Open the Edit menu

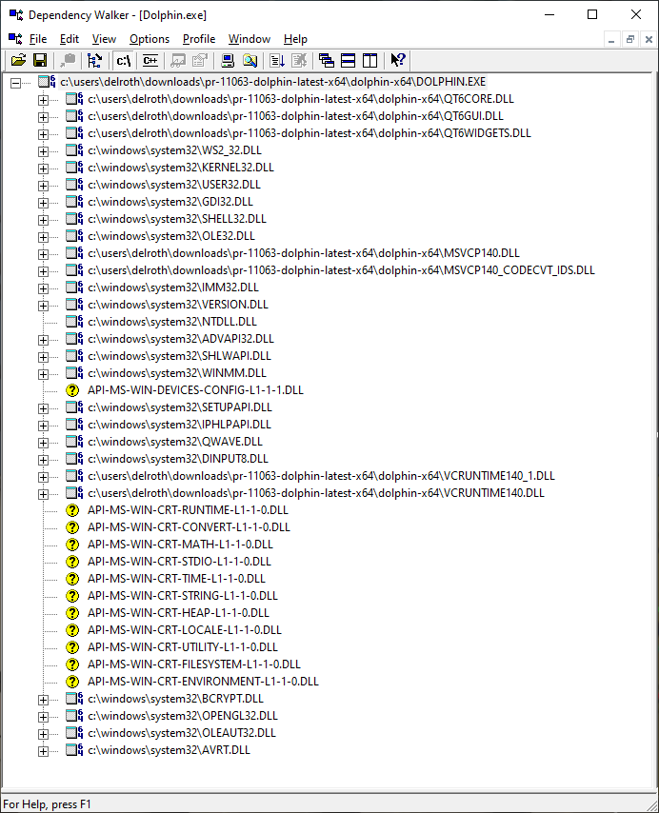pos(69,39)
